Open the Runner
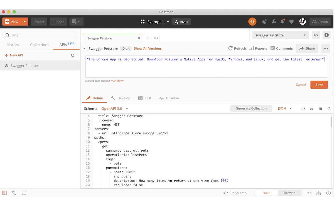Image resolution: width=334 pixels, height=197 pixels. (58, 22)
